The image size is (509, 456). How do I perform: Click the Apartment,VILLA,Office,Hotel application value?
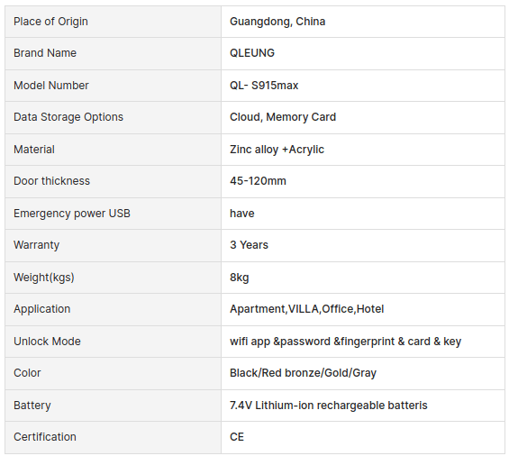(x=307, y=309)
